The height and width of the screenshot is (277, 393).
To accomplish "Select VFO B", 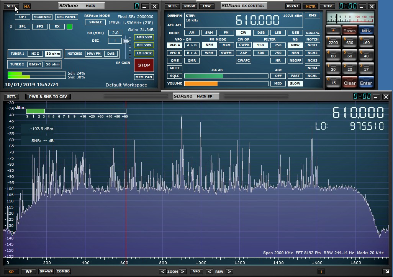I will [175, 53].
